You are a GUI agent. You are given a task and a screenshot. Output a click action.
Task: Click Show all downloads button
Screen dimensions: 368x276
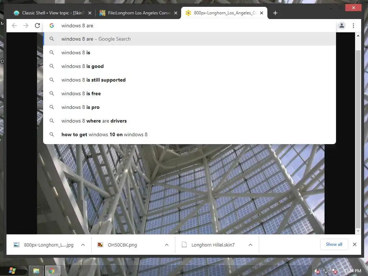pos(334,244)
